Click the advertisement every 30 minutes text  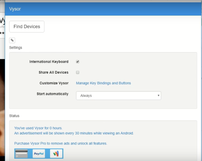(74, 133)
